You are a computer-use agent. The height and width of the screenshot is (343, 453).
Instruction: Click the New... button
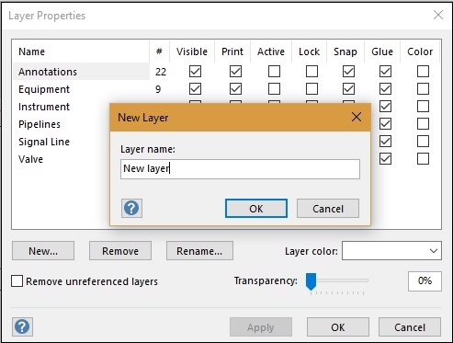43,251
